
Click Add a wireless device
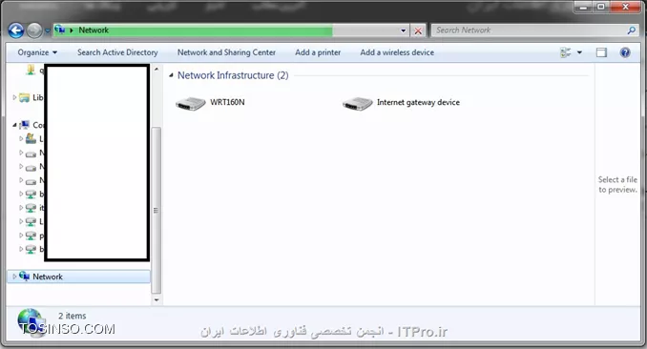click(x=397, y=52)
